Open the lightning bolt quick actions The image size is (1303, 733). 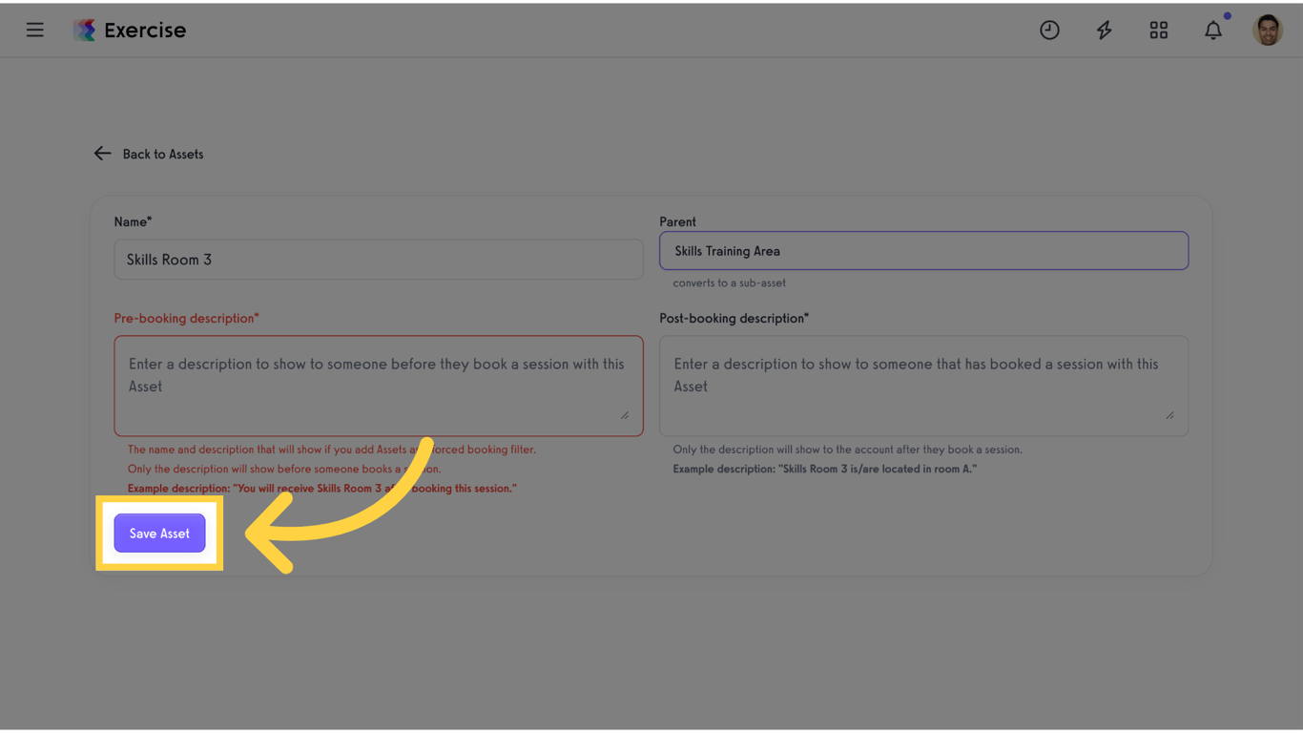(1104, 30)
